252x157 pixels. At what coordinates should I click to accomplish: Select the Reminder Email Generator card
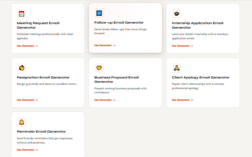48,134
